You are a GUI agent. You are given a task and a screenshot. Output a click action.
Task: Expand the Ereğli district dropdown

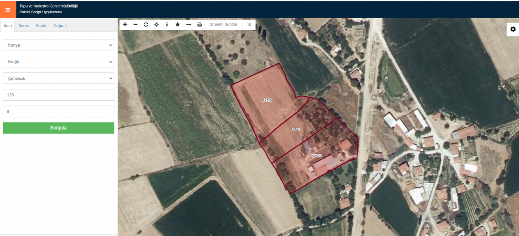point(58,62)
